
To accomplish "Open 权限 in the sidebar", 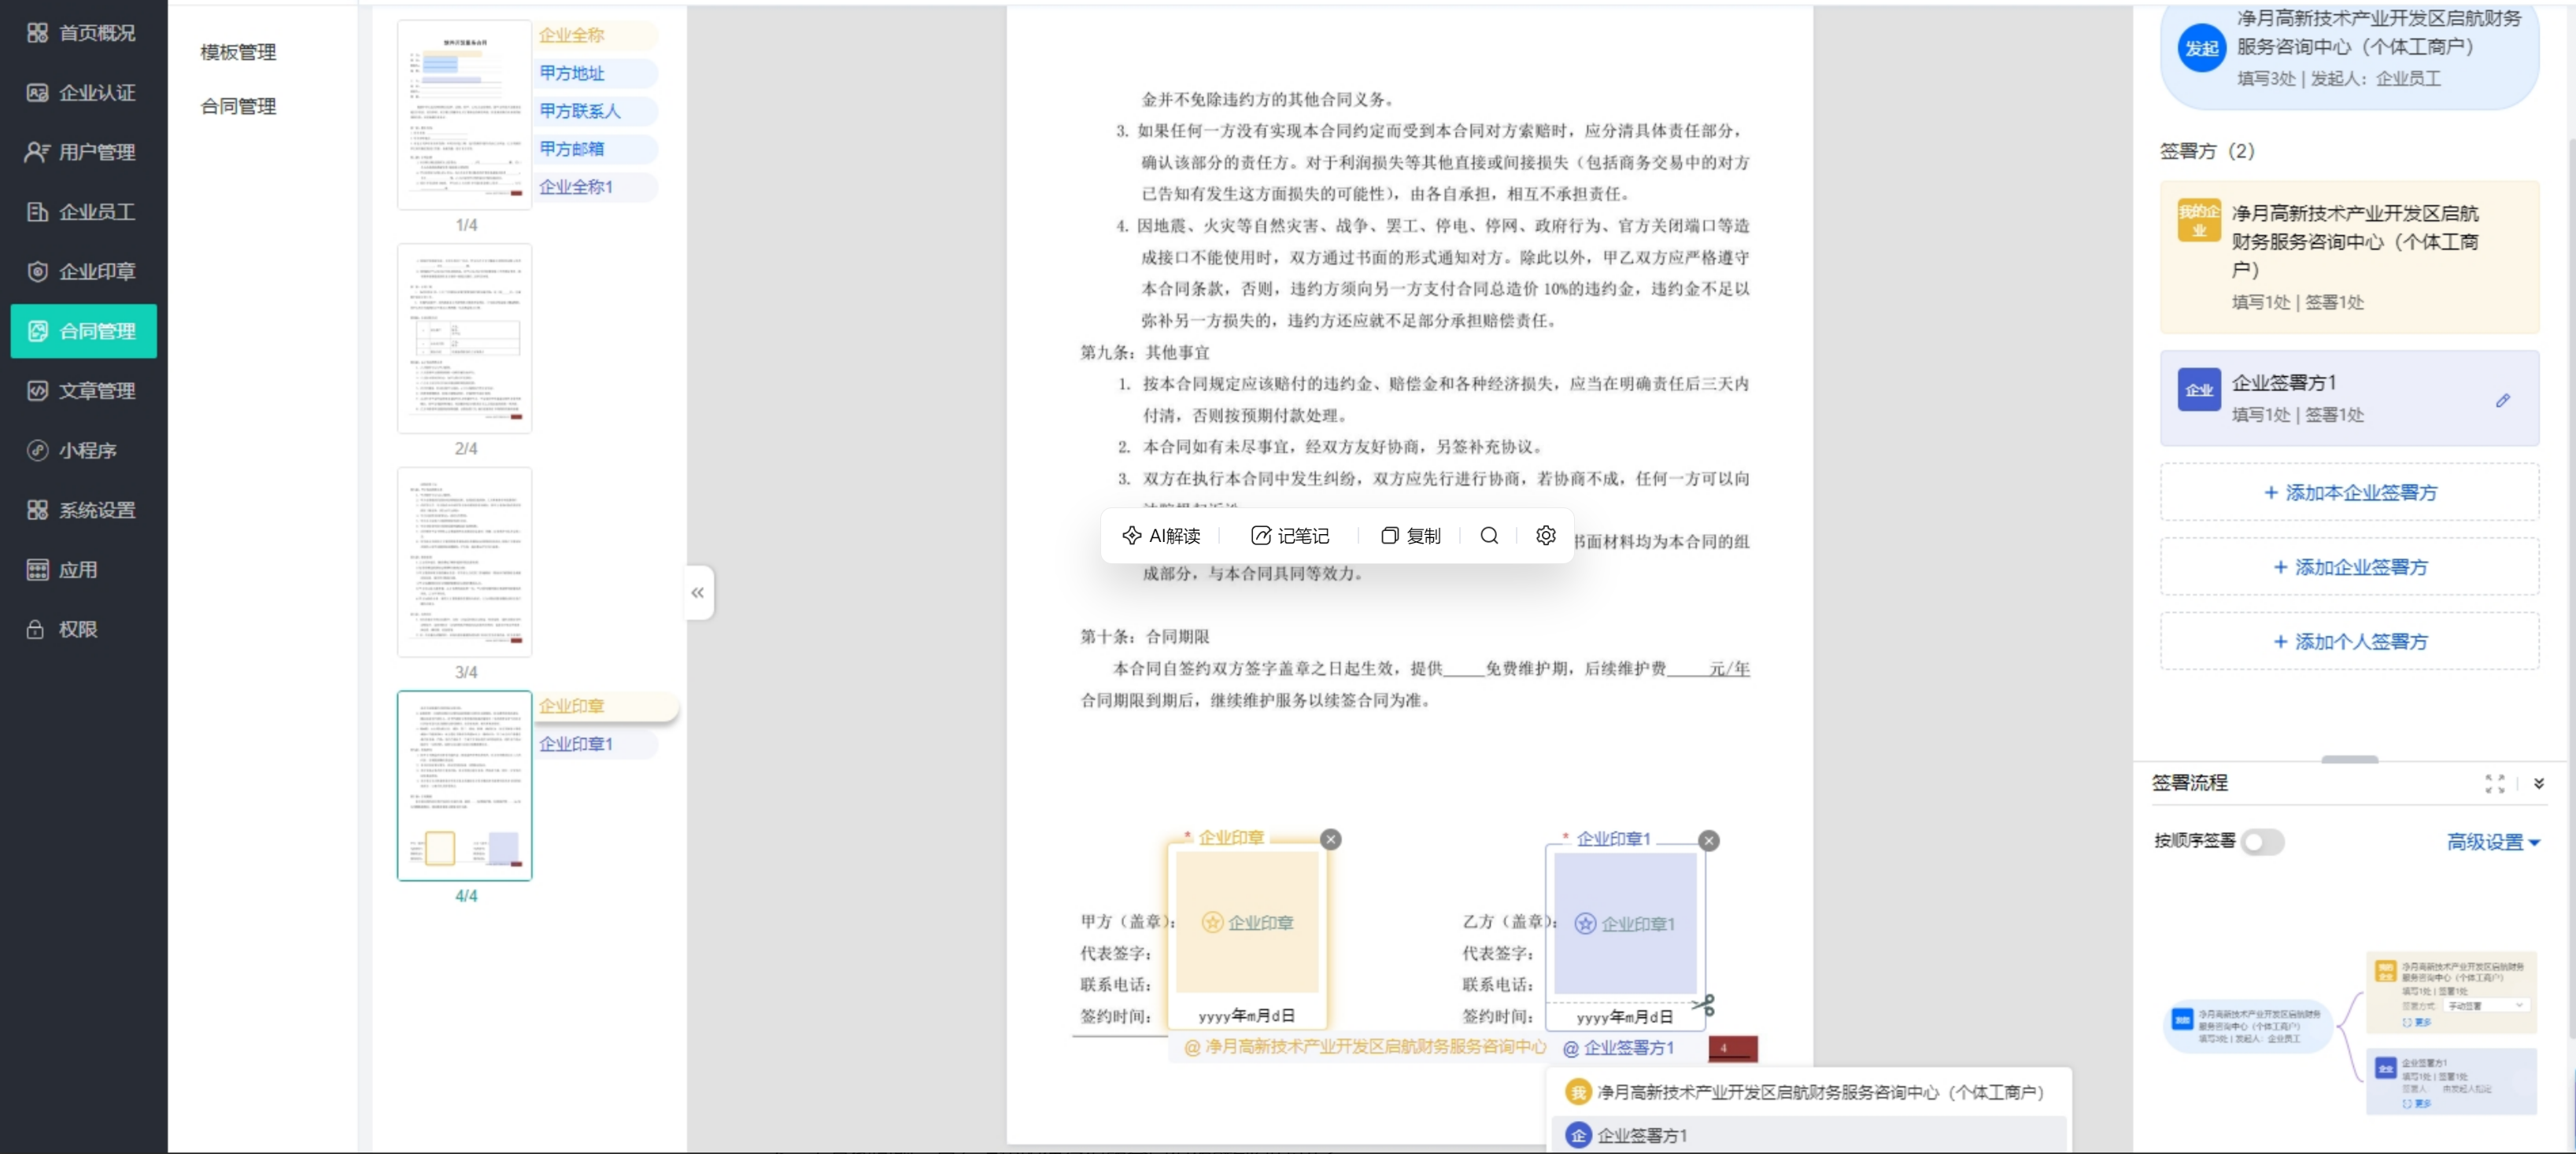I will (83, 629).
